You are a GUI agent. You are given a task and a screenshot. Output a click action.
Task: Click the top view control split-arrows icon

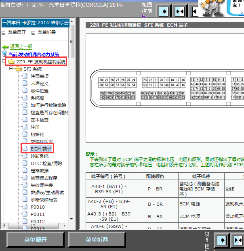(x=180, y=12)
